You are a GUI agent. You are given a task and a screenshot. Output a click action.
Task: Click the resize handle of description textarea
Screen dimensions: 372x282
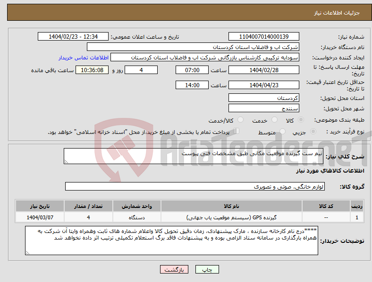click(66, 161)
